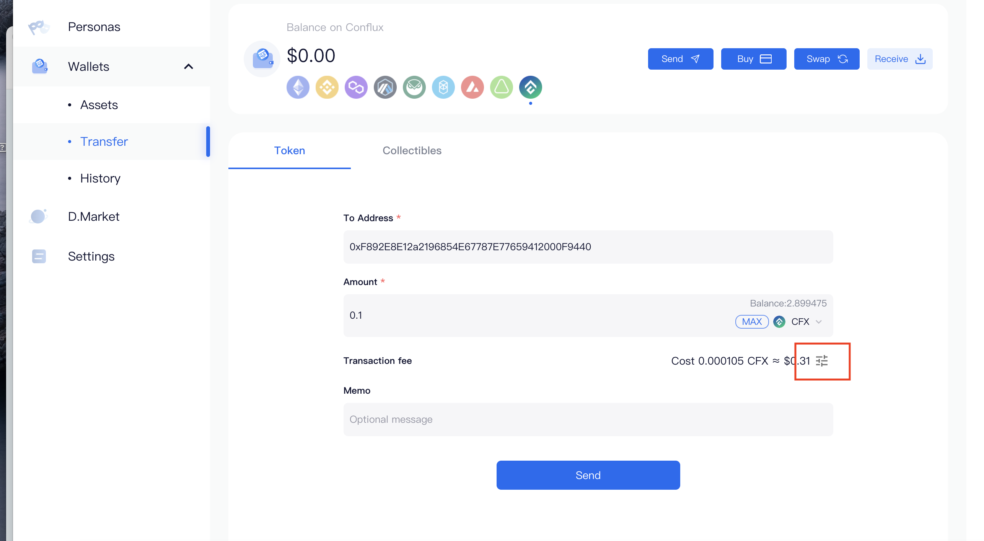984x541 pixels.
Task: Click the Send button below the memo
Action: point(588,475)
